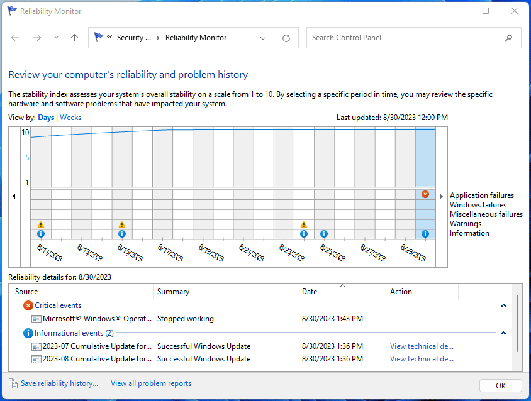Switch view to Weeks
Screen dimensions: 531x401
pyautogui.click(x=70, y=118)
